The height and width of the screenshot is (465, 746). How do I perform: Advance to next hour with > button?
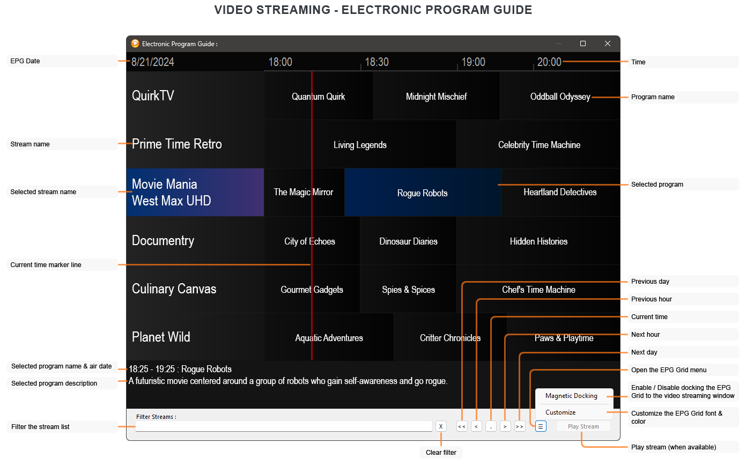tap(505, 426)
